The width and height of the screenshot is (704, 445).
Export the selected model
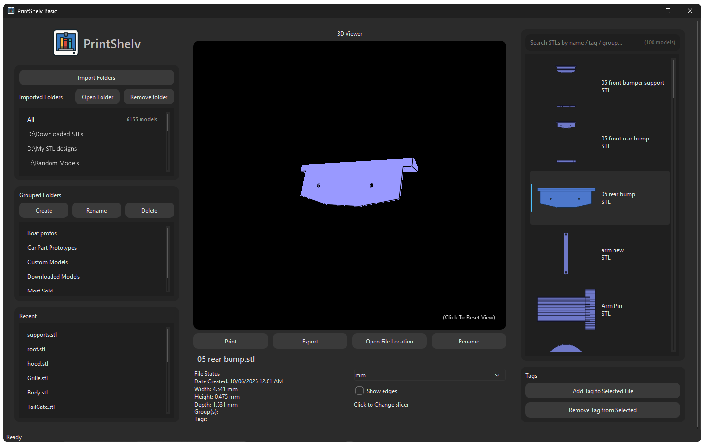tap(310, 342)
